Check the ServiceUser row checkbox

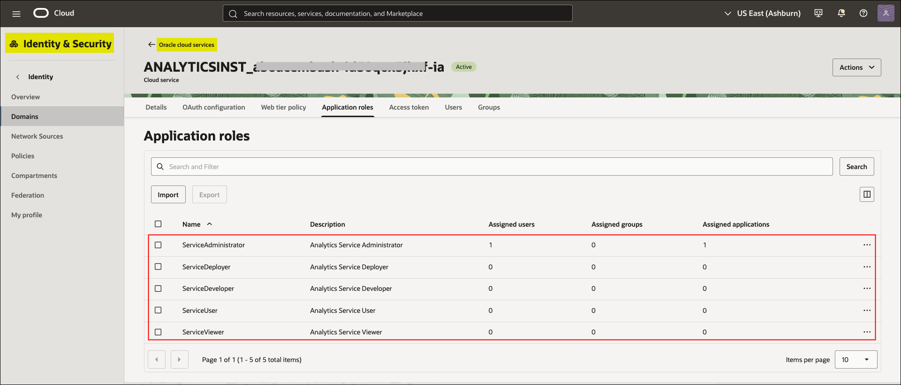(158, 310)
